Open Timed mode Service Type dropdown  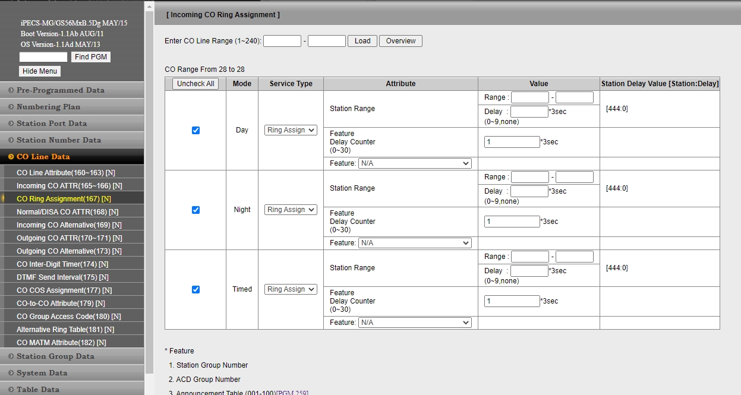pos(291,289)
